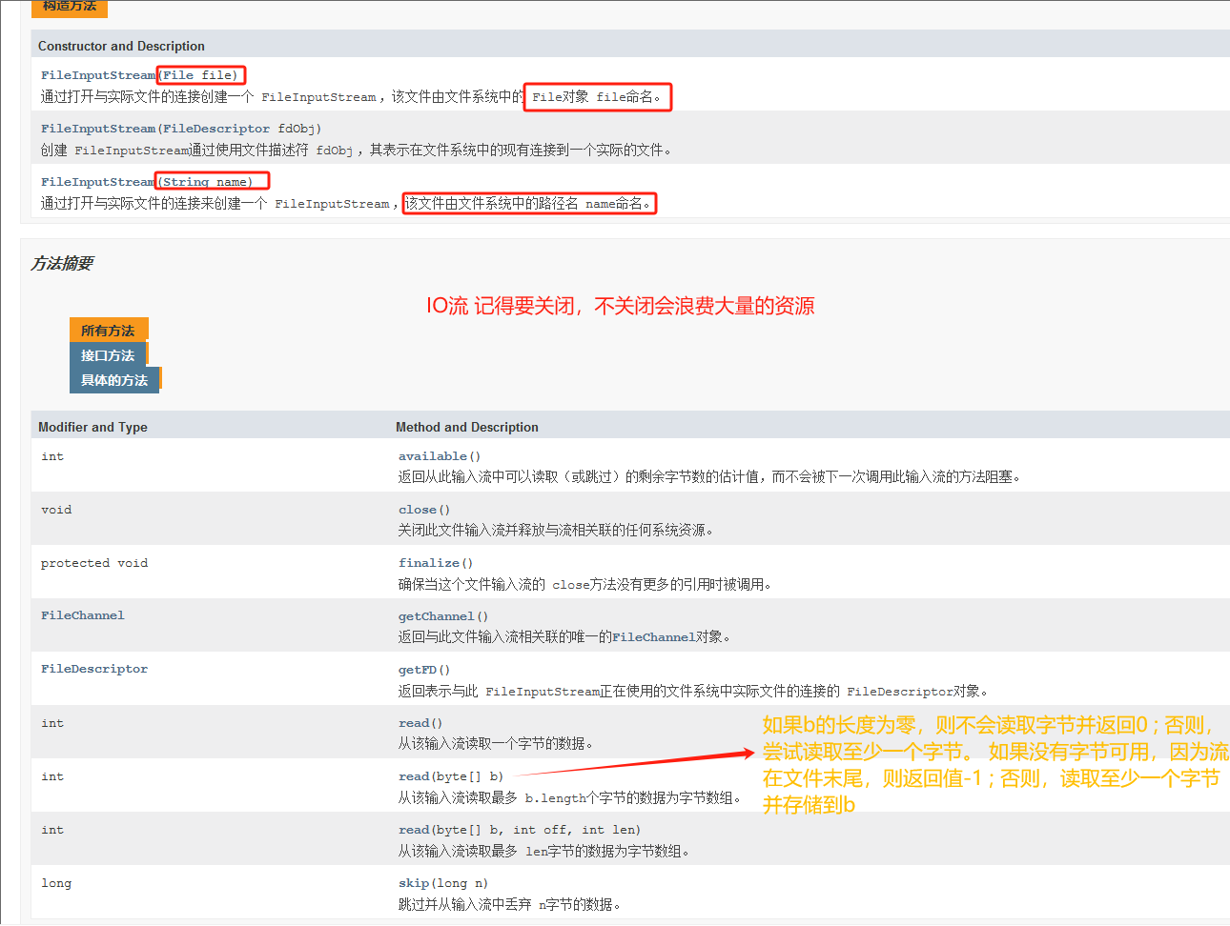Click the FileDescriptor constructor description 创建 FileInputStream通过使用文件描述符
The width and height of the screenshot is (1230, 926).
point(356,151)
